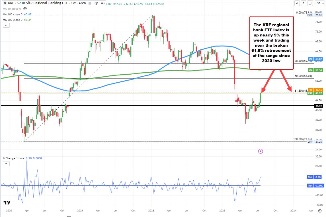326x217 pixels.
Task: Select the % Change 1 bars legend
Action: point(13,158)
